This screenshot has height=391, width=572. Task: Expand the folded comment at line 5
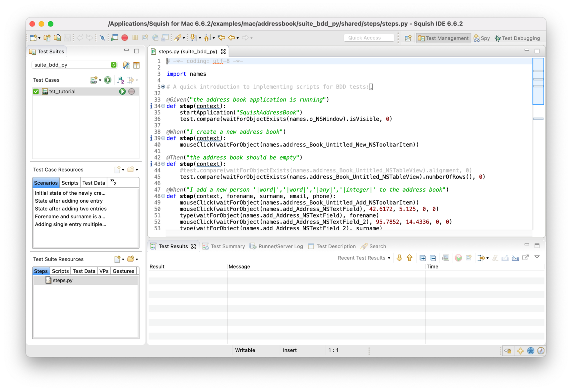(x=163, y=87)
